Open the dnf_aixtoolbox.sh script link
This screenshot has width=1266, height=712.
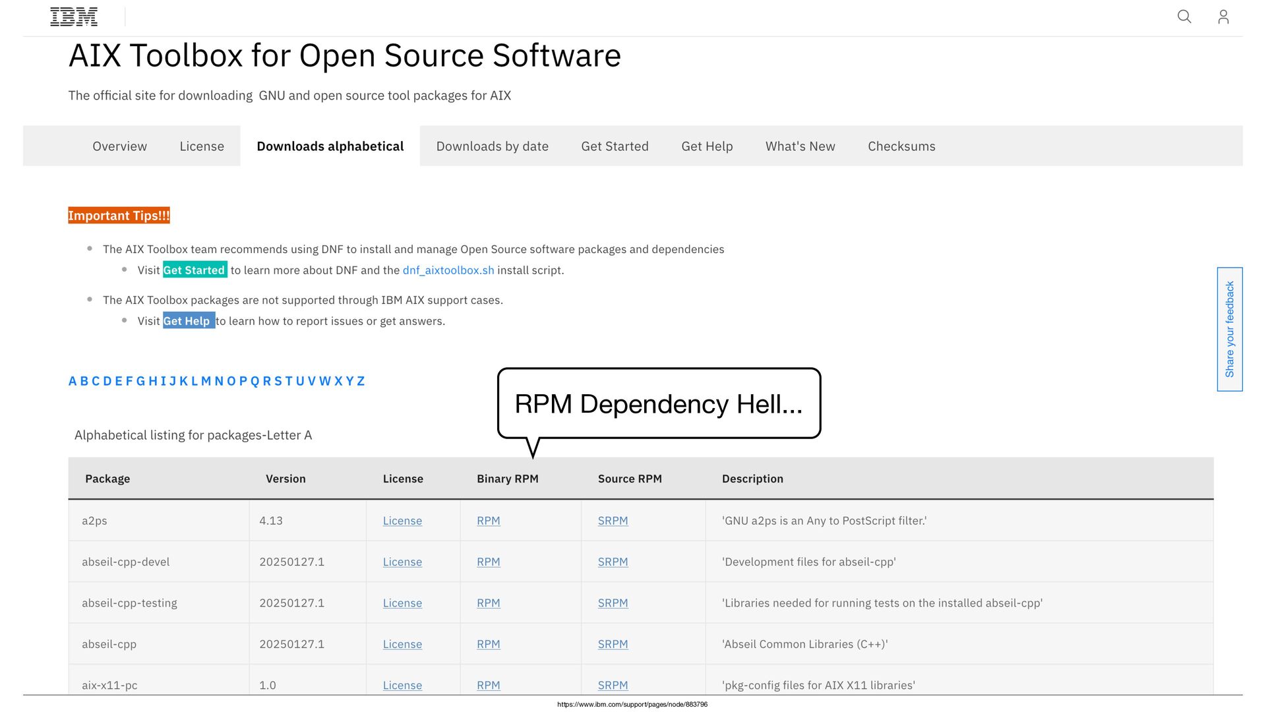point(448,270)
